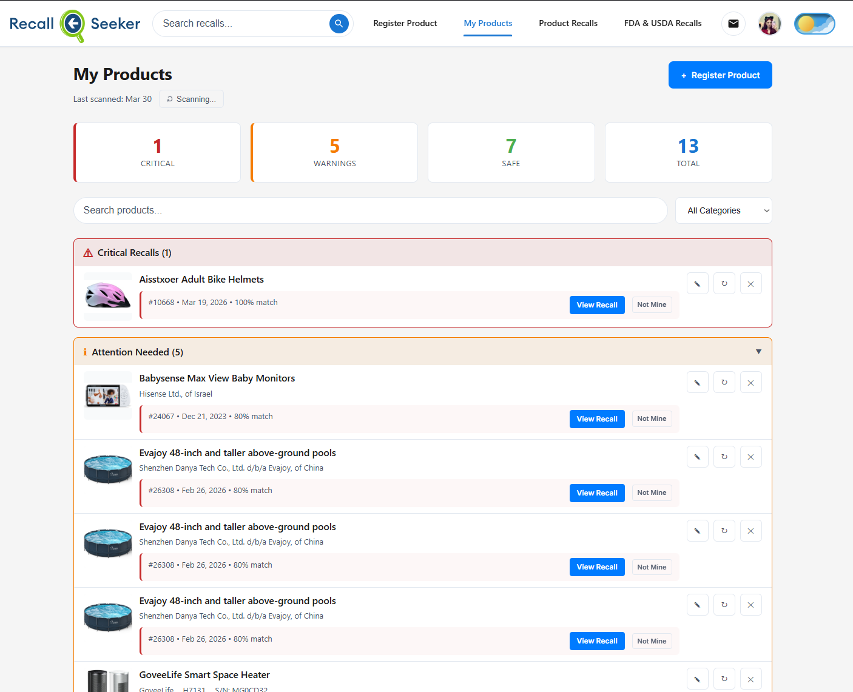This screenshot has height=692, width=853.
Task: Open the FDA & USDA Recalls page
Action: (663, 23)
